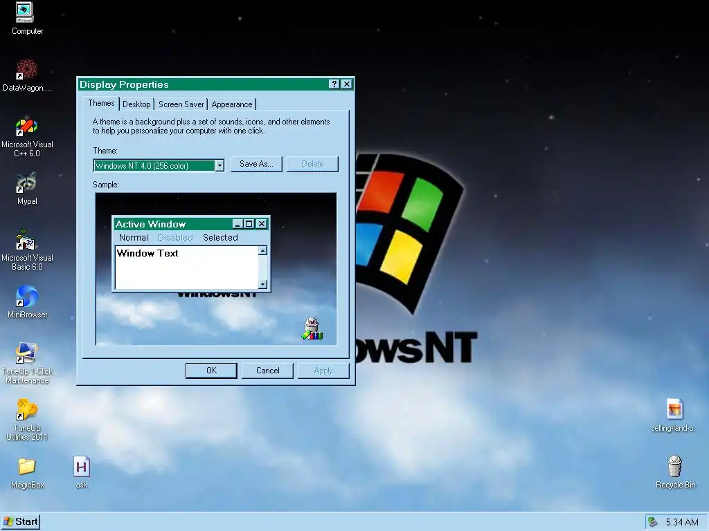This screenshot has width=709, height=531.
Task: Close the Display Properties dialog
Action: click(x=347, y=84)
